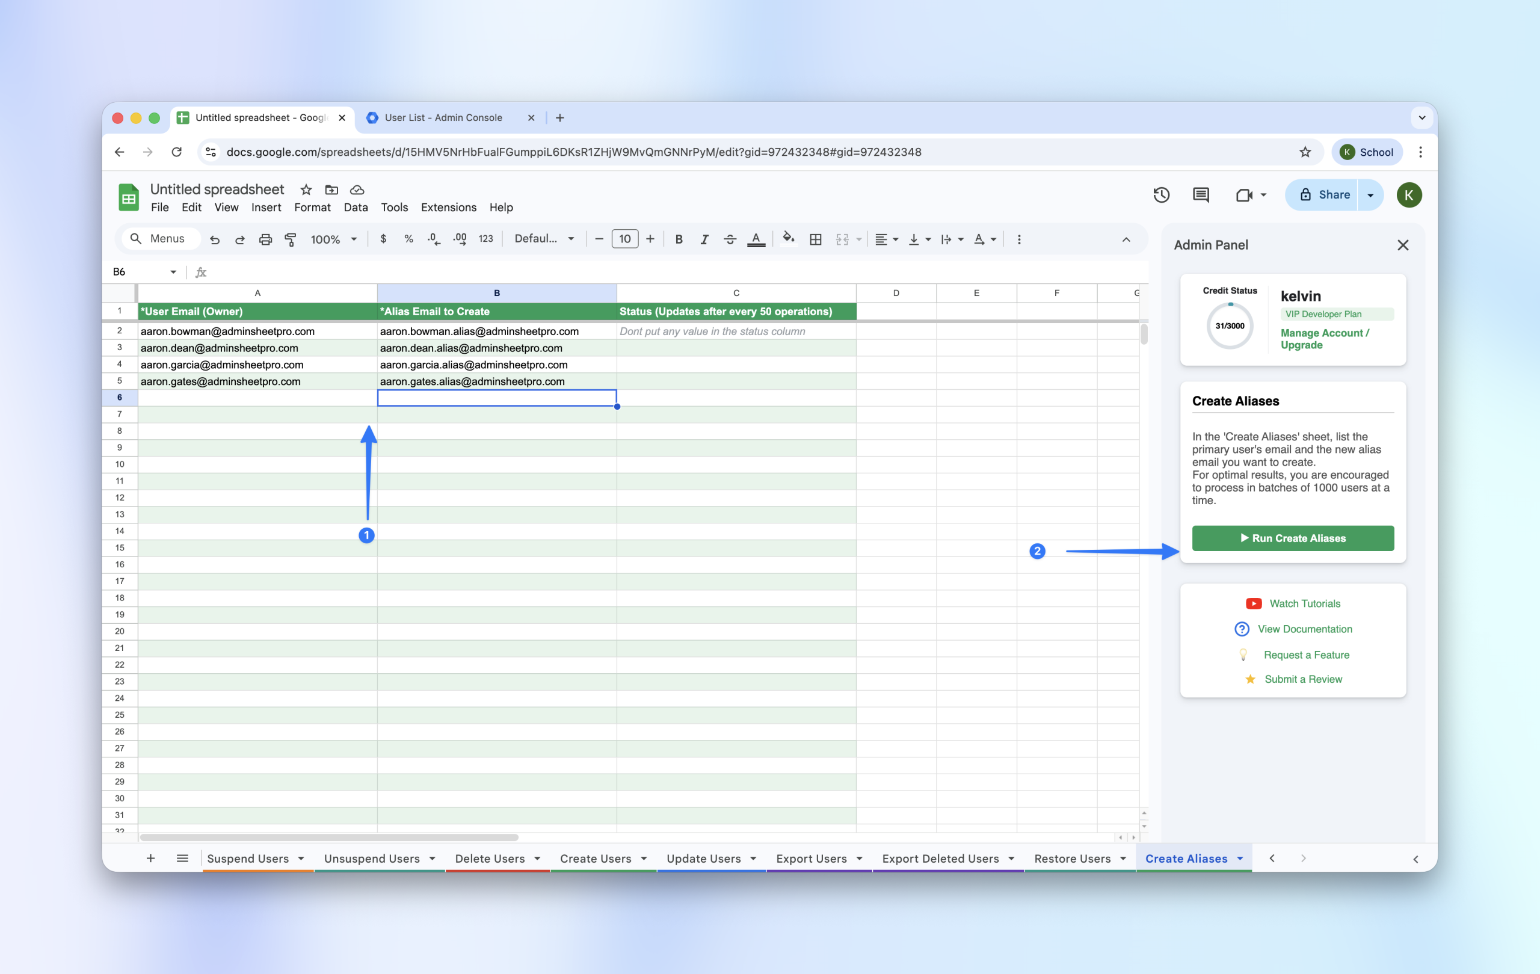The image size is (1540, 974).
Task: Click the undo arrow icon
Action: 215,239
